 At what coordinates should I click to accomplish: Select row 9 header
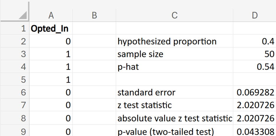coord(15,131)
